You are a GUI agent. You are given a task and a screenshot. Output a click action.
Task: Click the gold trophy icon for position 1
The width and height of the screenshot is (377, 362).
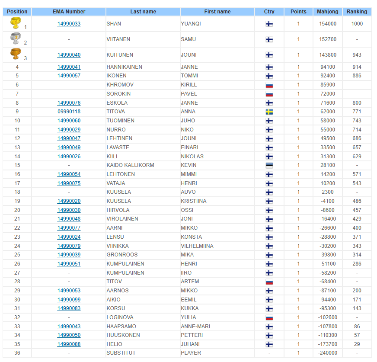(16, 23)
